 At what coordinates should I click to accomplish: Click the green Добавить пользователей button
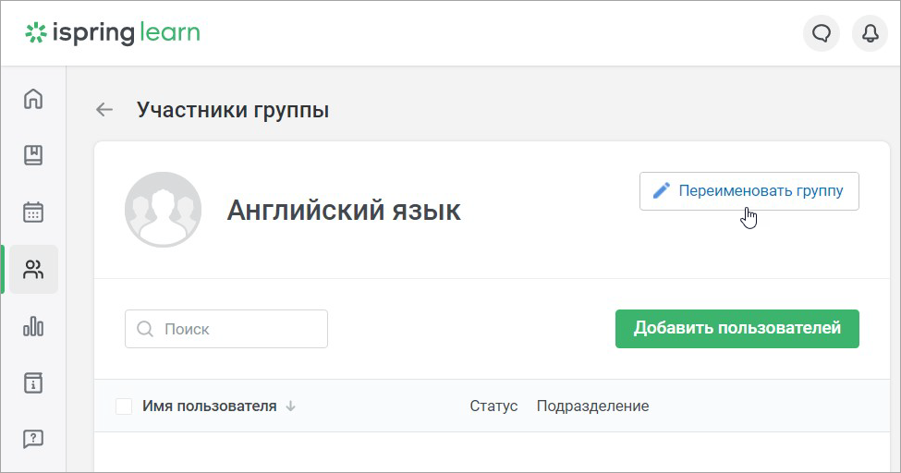[x=737, y=329]
